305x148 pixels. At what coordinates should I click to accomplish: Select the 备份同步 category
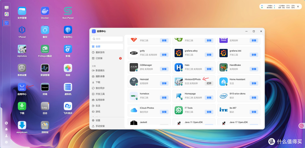pyautogui.click(x=107, y=88)
